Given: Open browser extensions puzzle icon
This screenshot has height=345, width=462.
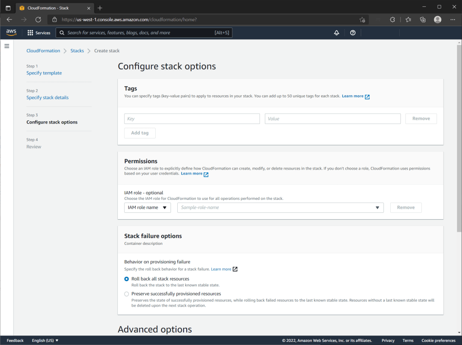Looking at the screenshot, I should pyautogui.click(x=393, y=19).
